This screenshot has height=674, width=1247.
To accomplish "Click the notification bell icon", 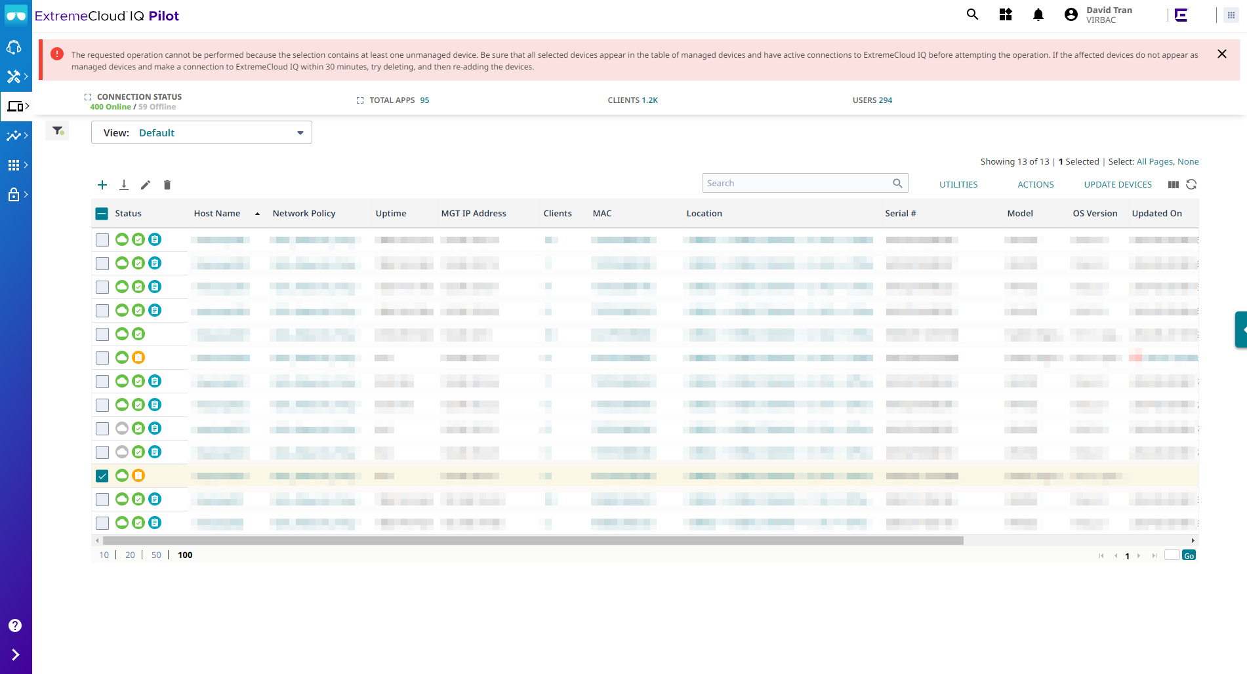I will click(1038, 15).
